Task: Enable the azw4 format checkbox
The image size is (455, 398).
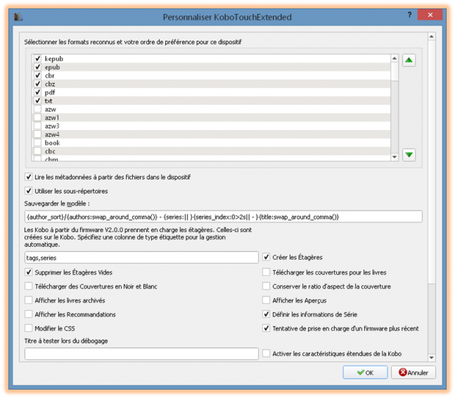Action: coord(37,134)
